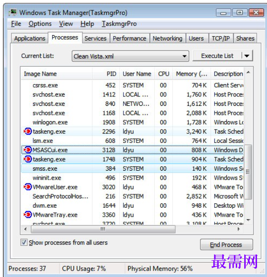Click the Desktop Wi description cell
Image resolution: width=267 pixels, height=277 pixels.
(228, 205)
